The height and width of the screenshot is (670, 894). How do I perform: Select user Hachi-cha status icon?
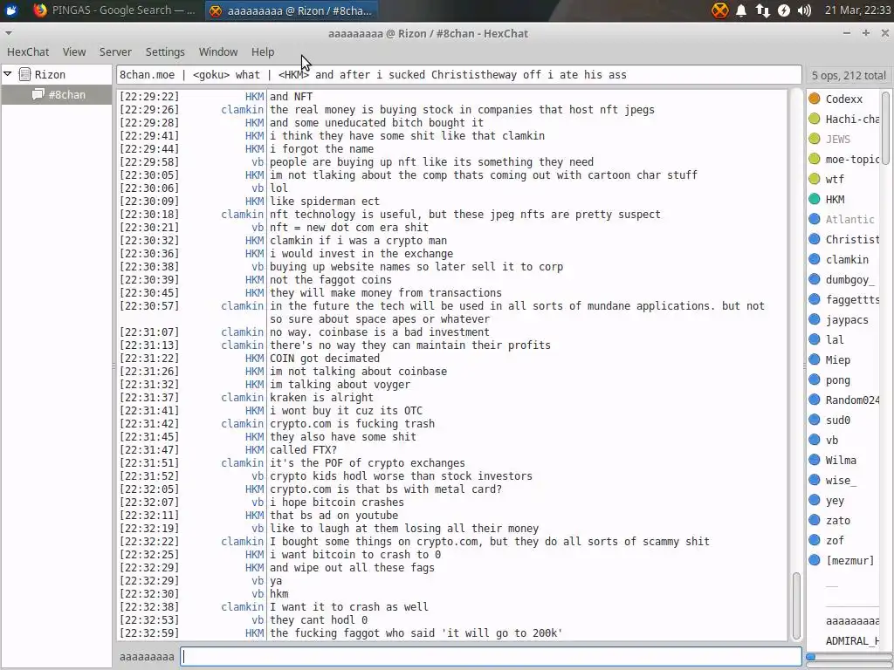815,119
